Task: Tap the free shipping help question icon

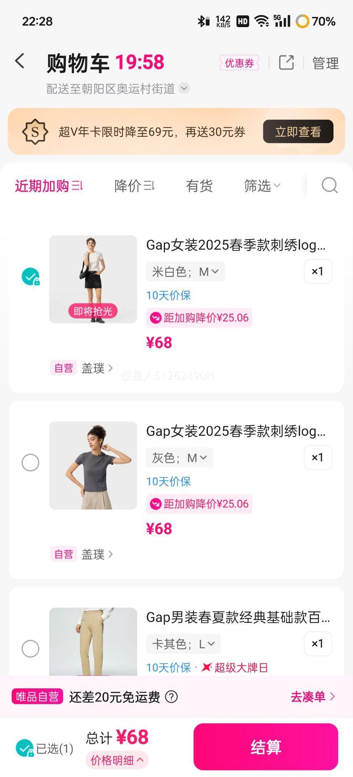Action: coord(171,697)
